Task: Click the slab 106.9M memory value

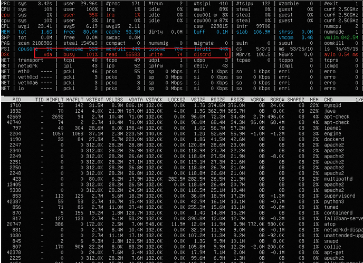Action: (253, 32)
